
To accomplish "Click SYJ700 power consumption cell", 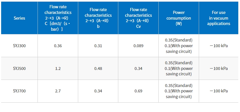I will [x=179, y=91].
